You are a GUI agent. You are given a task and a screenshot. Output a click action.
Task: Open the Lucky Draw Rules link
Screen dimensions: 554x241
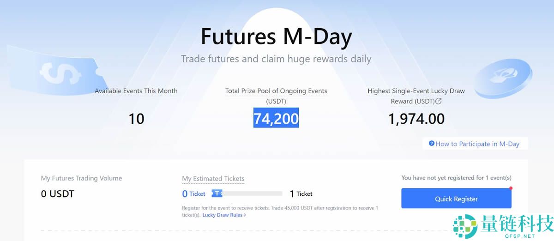222,215
